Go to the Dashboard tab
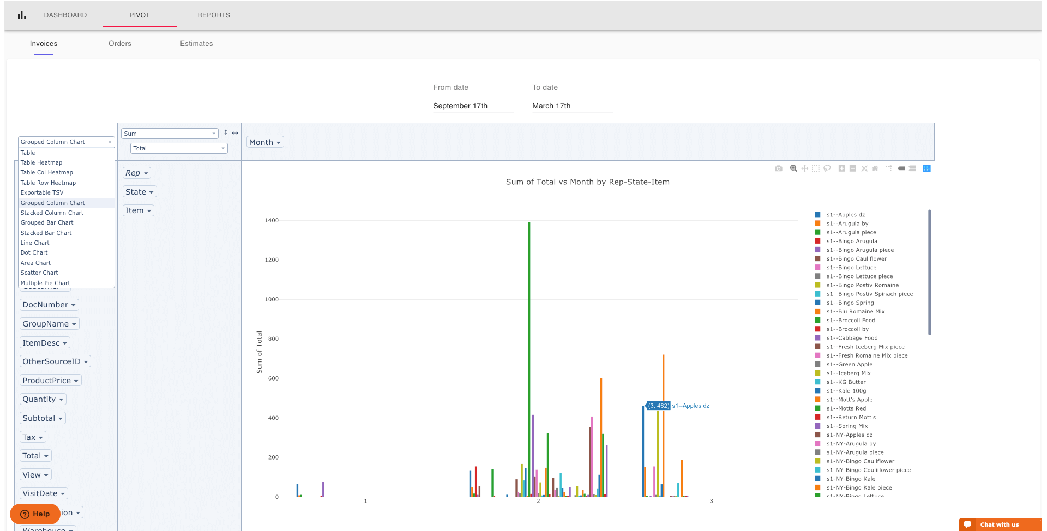1047x531 pixels. pos(65,15)
